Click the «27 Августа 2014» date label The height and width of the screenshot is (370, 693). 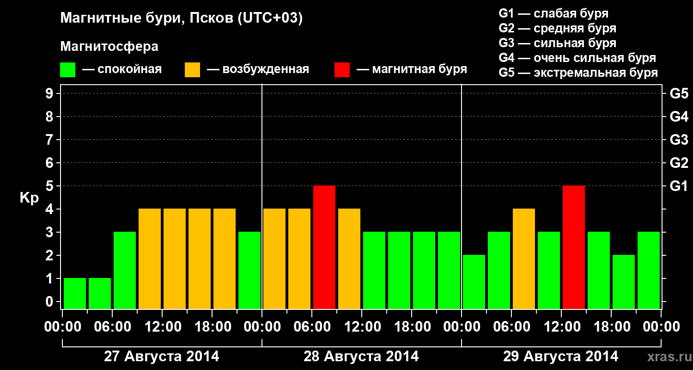tap(162, 357)
